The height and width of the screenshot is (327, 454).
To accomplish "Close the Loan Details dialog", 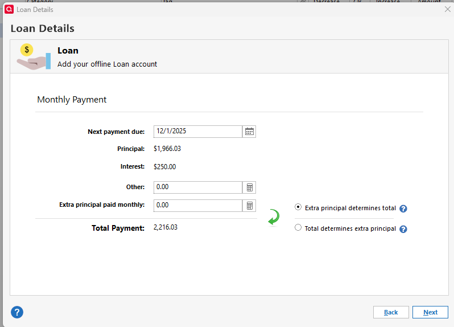I will [x=447, y=9].
